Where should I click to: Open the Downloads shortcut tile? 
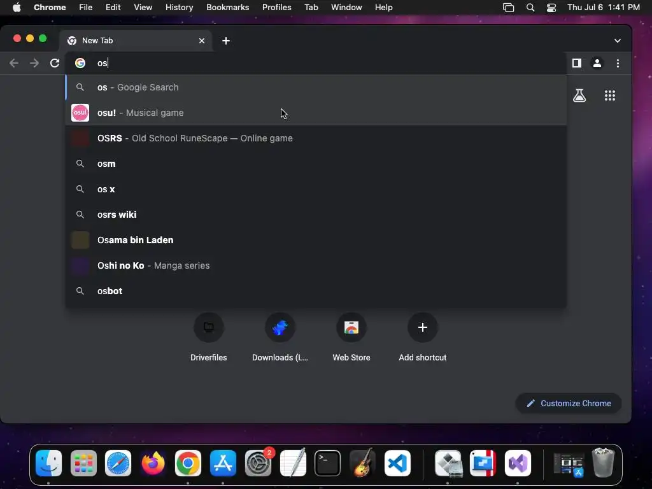tap(280, 337)
